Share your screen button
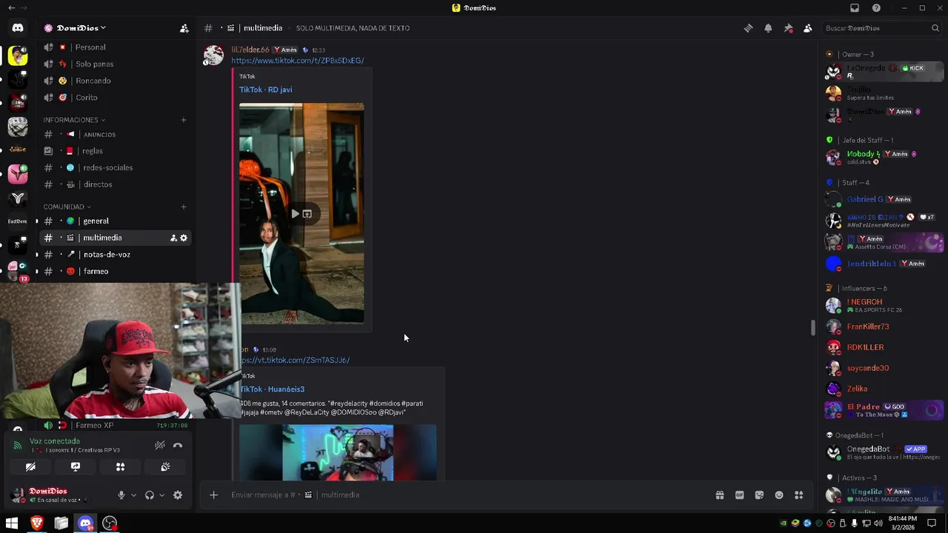The image size is (948, 533). pos(76,467)
